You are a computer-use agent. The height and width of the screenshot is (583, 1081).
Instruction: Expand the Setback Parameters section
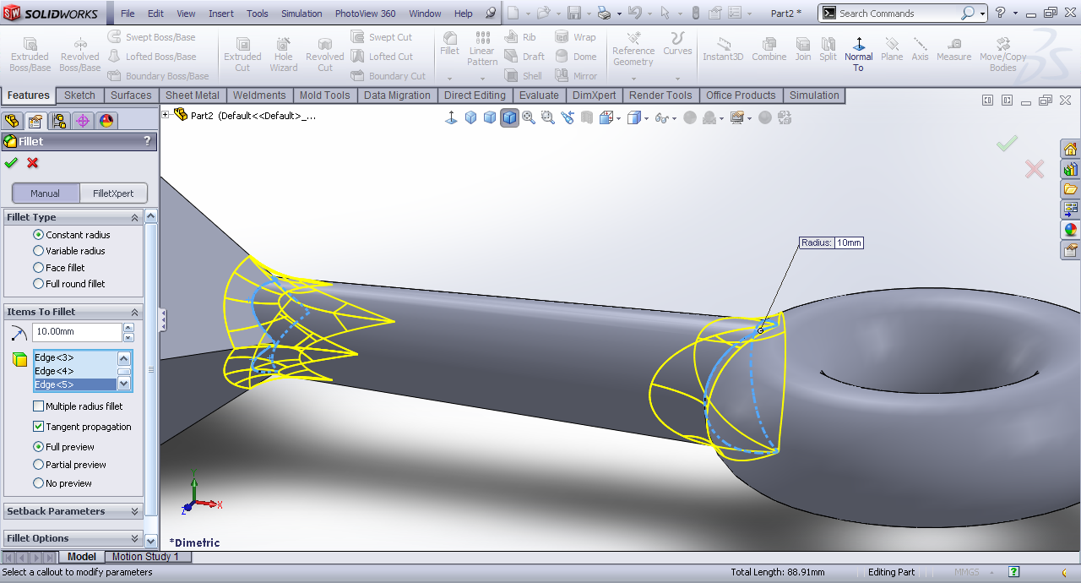(135, 511)
